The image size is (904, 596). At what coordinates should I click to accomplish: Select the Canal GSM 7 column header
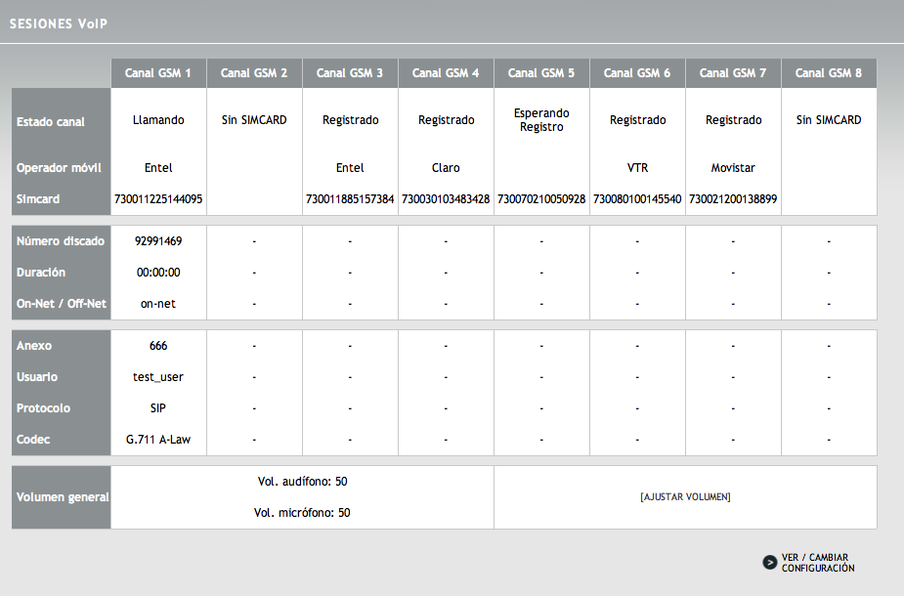coord(732,73)
